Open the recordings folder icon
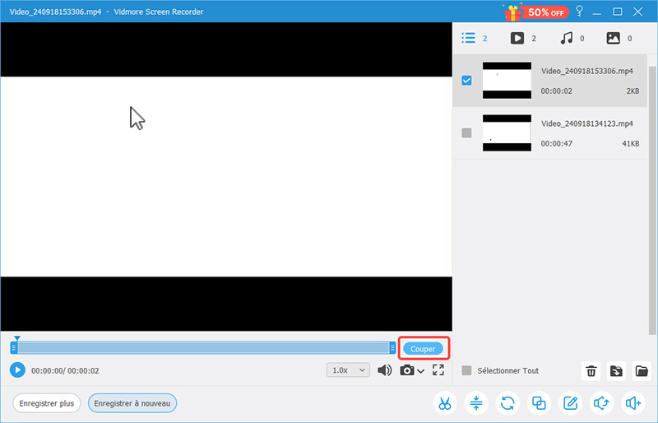 (x=642, y=371)
